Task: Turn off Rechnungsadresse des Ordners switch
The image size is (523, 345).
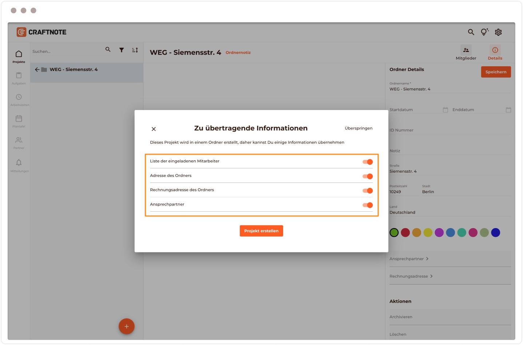Action: coord(368,191)
